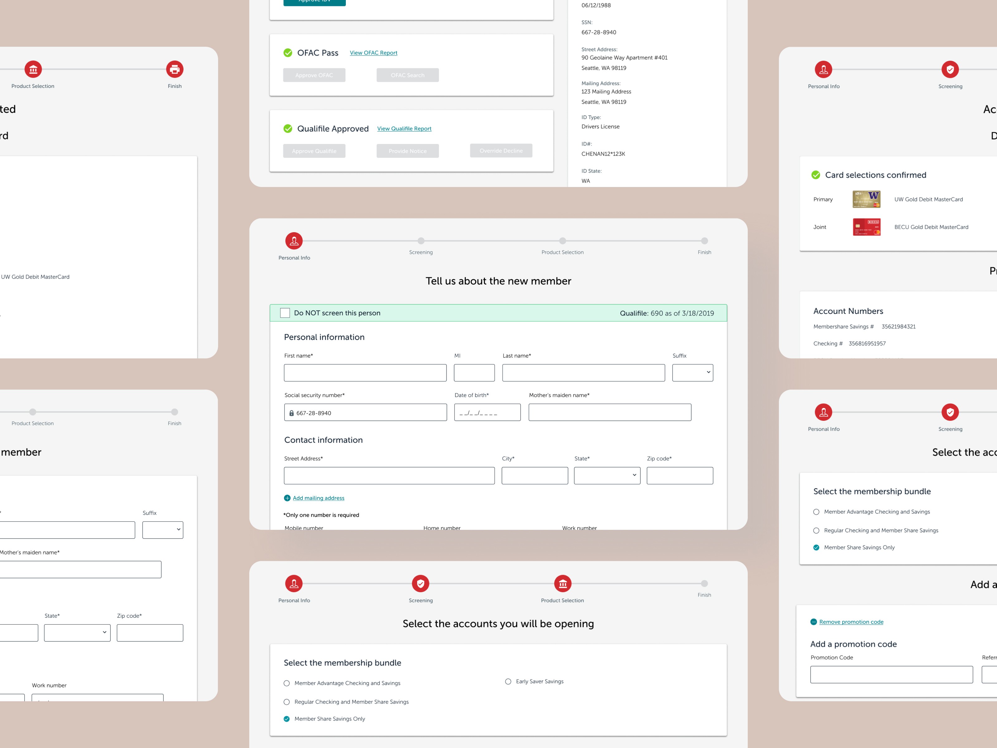Select Early Saver Savings radio option
The height and width of the screenshot is (748, 997).
508,681
